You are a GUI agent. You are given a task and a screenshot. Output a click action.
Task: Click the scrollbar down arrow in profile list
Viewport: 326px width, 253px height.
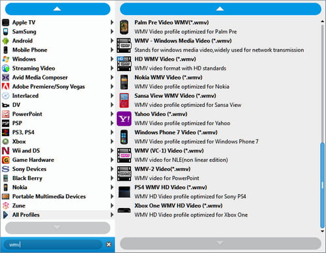[x=323, y=231]
